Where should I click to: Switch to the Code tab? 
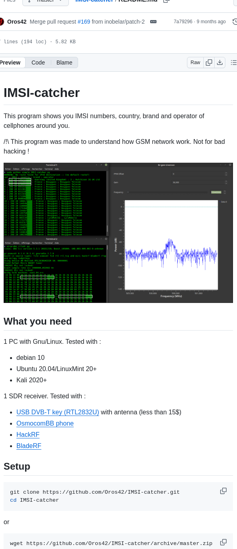pyautogui.click(x=38, y=63)
